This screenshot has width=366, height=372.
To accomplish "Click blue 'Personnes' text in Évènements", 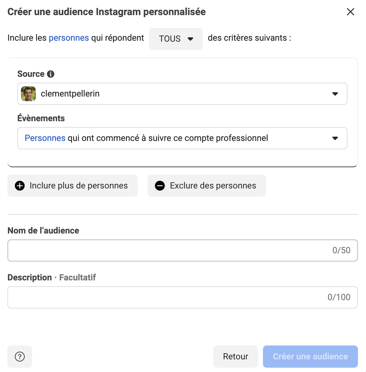I will point(45,138).
